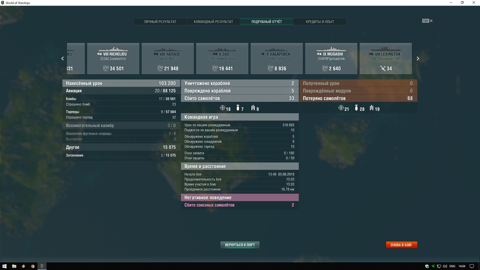Select the VIII Lexington ship card
This screenshot has width=480, height=270.
(x=386, y=58)
